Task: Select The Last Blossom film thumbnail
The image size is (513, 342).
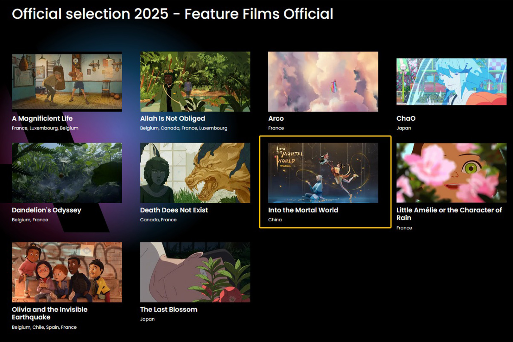Action: click(195, 272)
